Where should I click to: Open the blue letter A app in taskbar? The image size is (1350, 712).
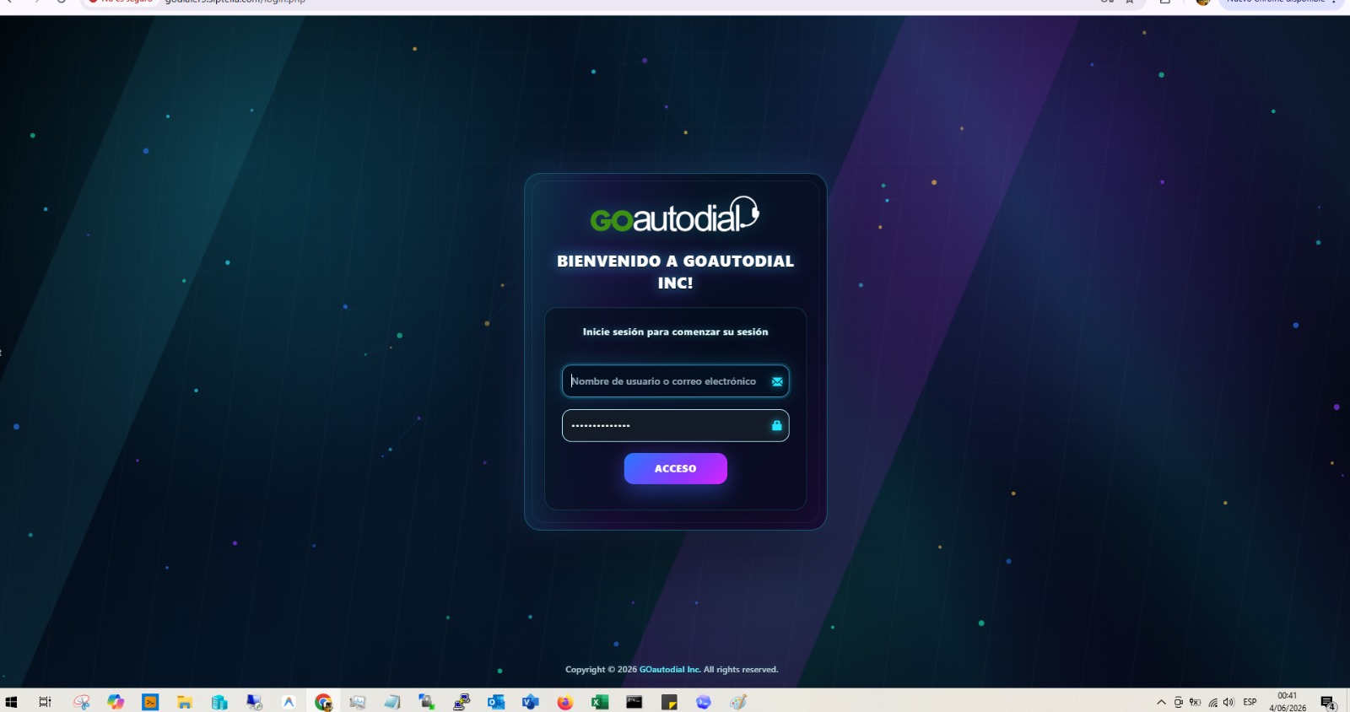(289, 702)
